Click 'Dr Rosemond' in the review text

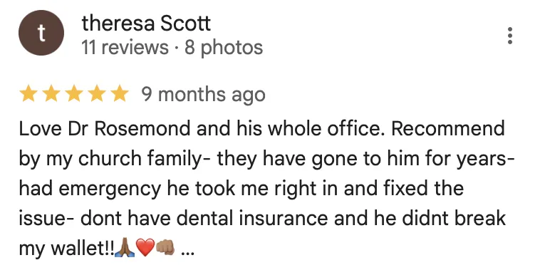pos(129,128)
